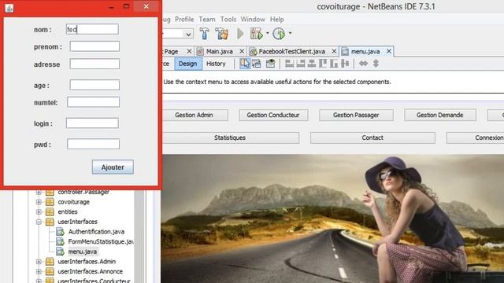Click the Build Project hammer icon
Image resolution: width=504 pixels, height=283 pixels.
[x=205, y=33]
